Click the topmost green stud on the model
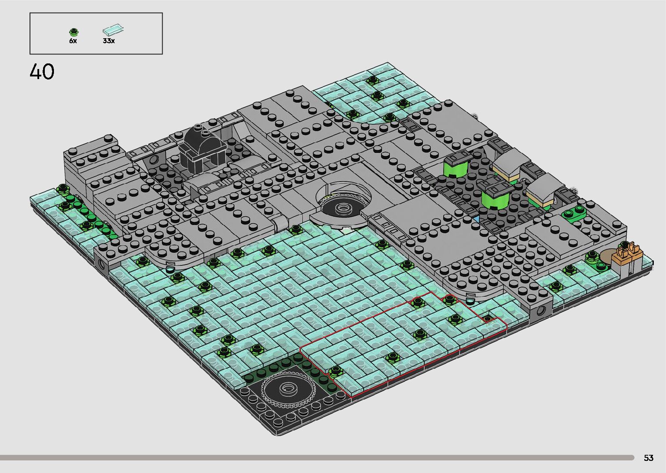Viewport: 666px width, 473px height. [373, 80]
